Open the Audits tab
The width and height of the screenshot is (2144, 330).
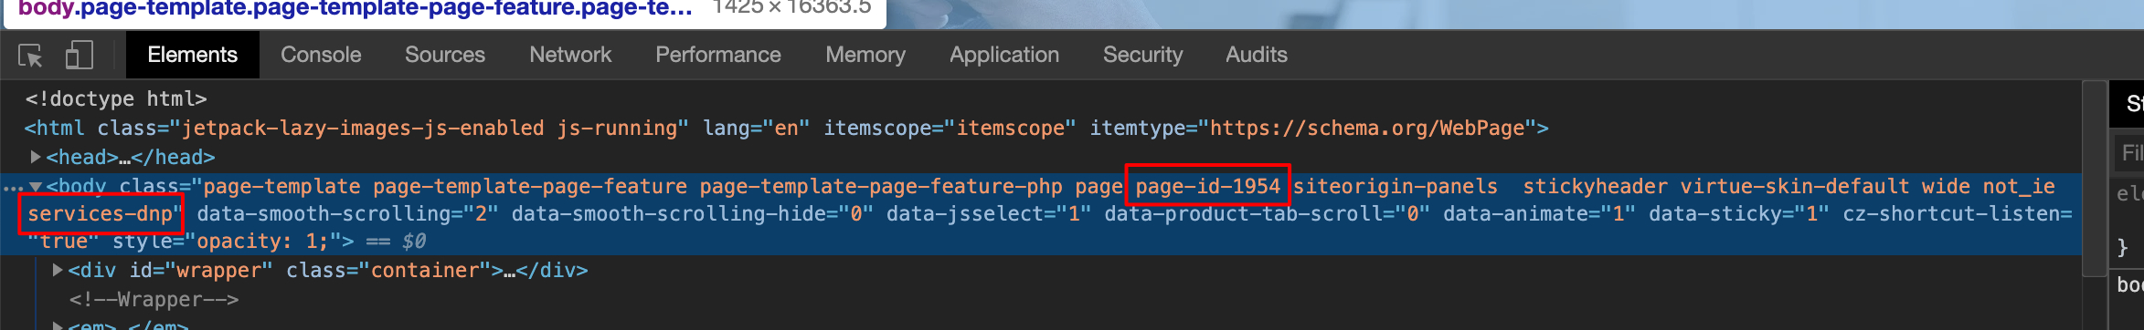coord(1257,55)
